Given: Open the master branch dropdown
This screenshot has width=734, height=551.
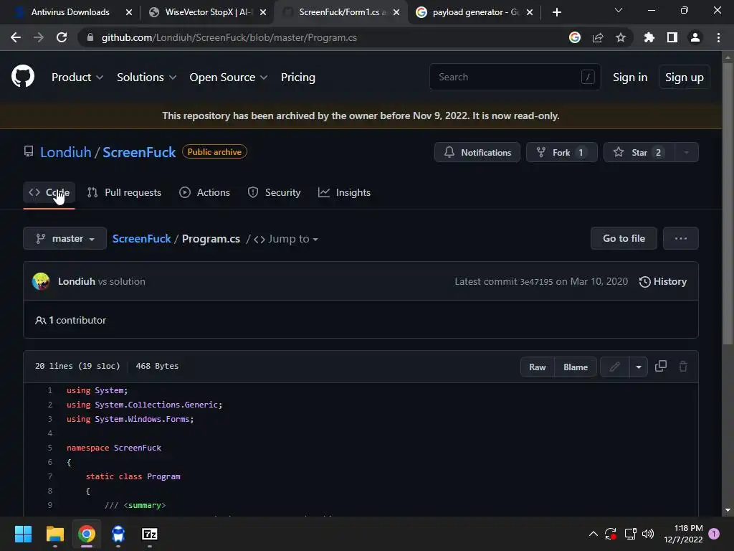Looking at the screenshot, I should (x=65, y=238).
